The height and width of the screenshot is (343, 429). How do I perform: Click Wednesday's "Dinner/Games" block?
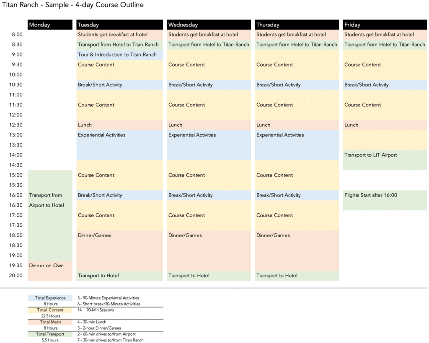click(209, 251)
